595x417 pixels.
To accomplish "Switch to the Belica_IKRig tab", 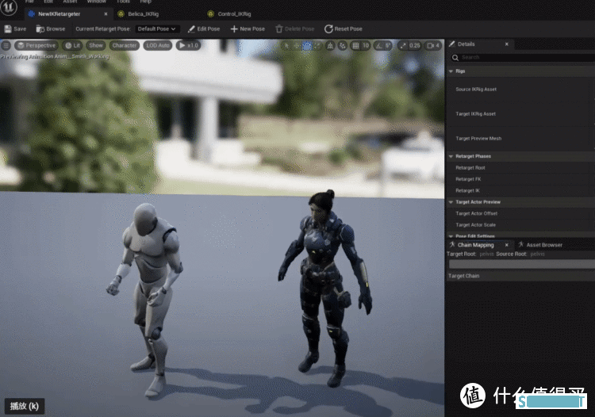I will (x=139, y=14).
